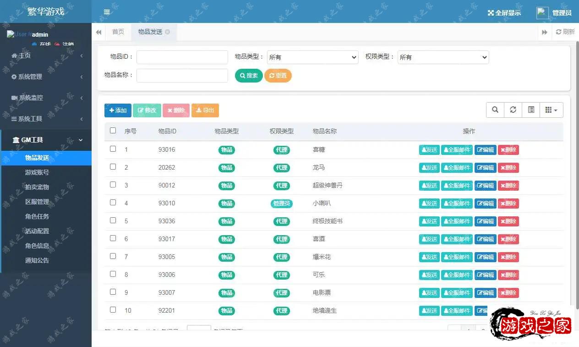Click the fullscreen display icon (全屏显示)
The image size is (579, 347).
point(491,13)
